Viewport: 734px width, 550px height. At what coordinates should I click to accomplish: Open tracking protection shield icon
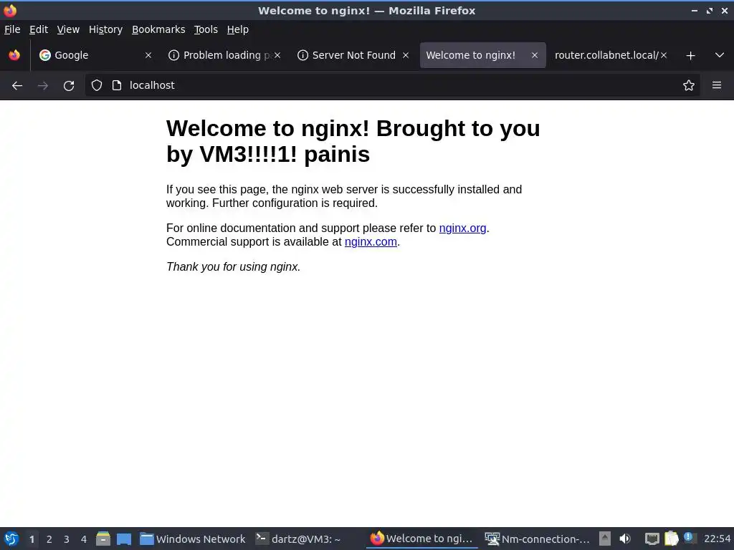pos(97,85)
